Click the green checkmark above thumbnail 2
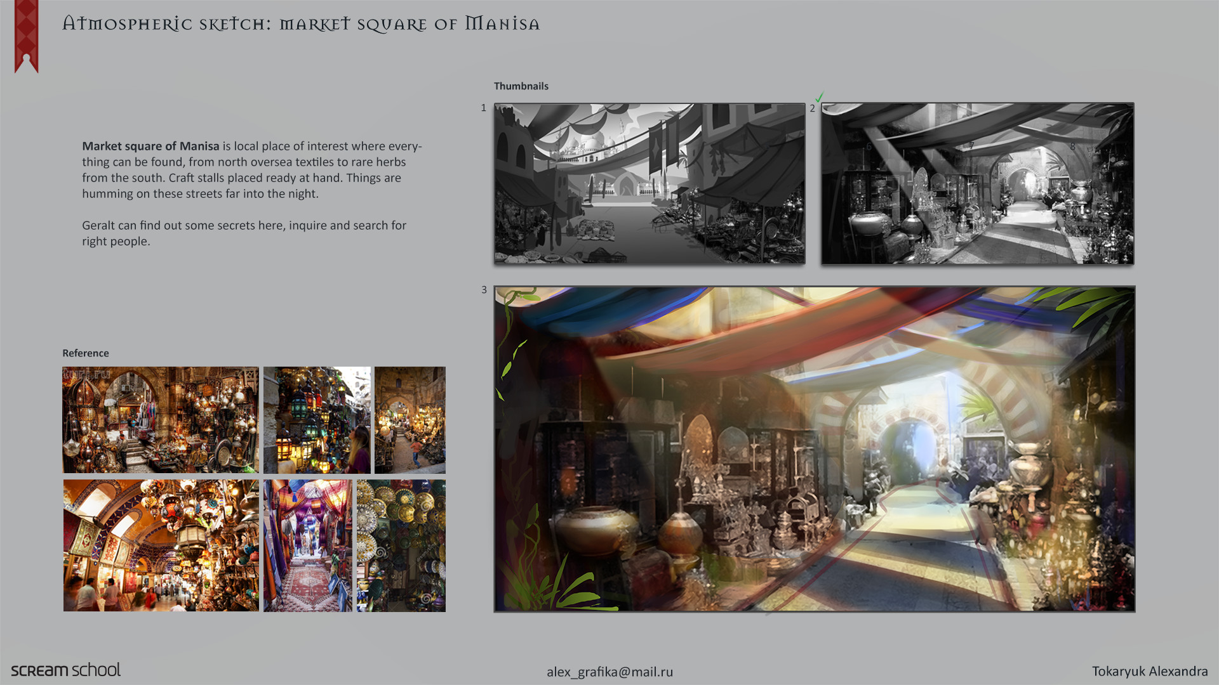The image size is (1219, 685). tap(819, 97)
